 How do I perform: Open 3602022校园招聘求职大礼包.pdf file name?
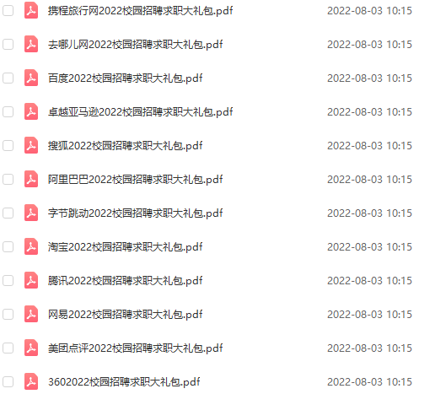[x=124, y=381]
